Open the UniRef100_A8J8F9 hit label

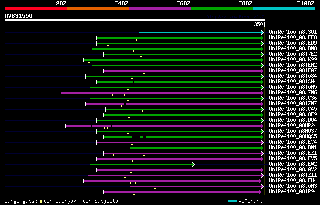293,115
